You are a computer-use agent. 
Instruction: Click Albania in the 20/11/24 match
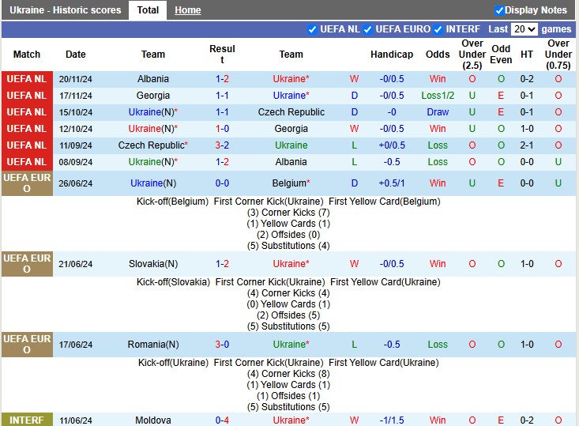[x=153, y=79]
